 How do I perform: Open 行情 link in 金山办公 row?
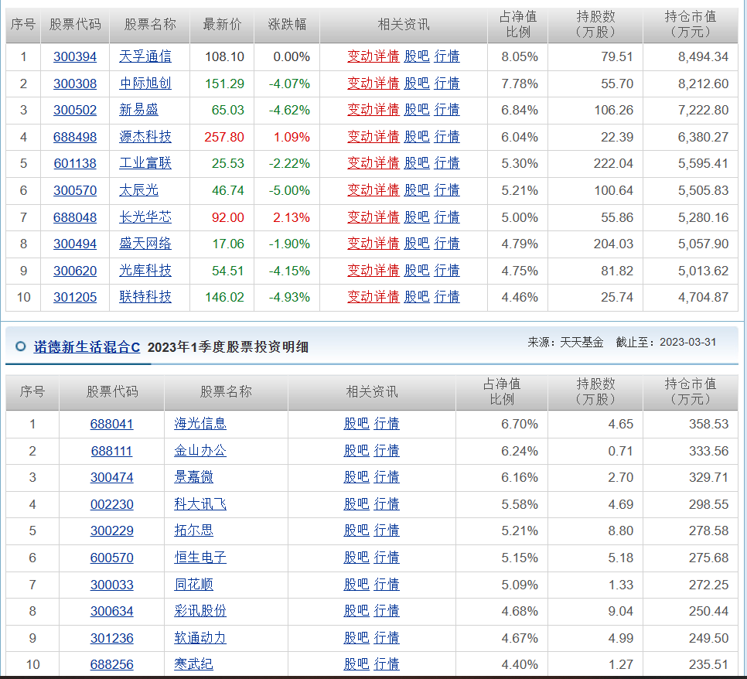click(x=387, y=451)
